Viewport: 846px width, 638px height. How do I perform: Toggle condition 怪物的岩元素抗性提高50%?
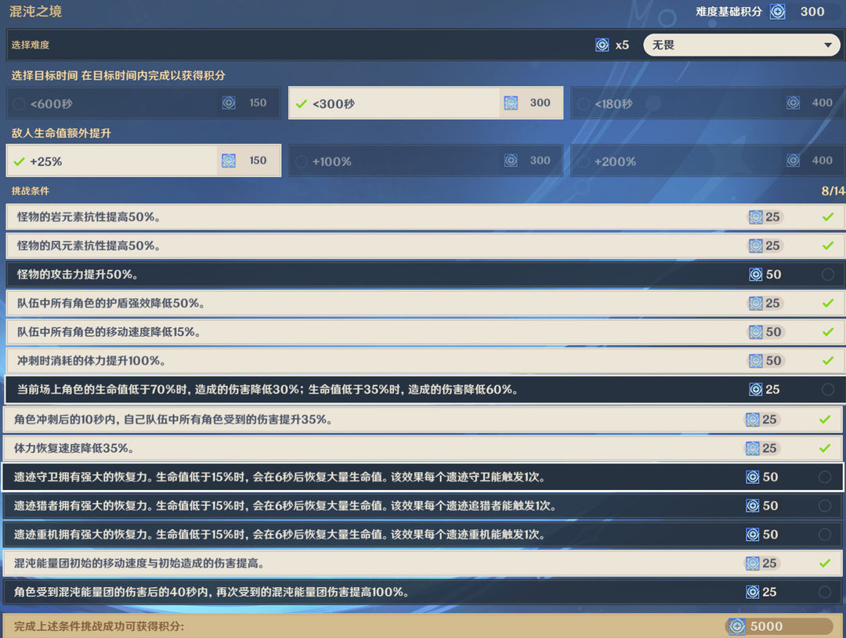[x=425, y=217]
